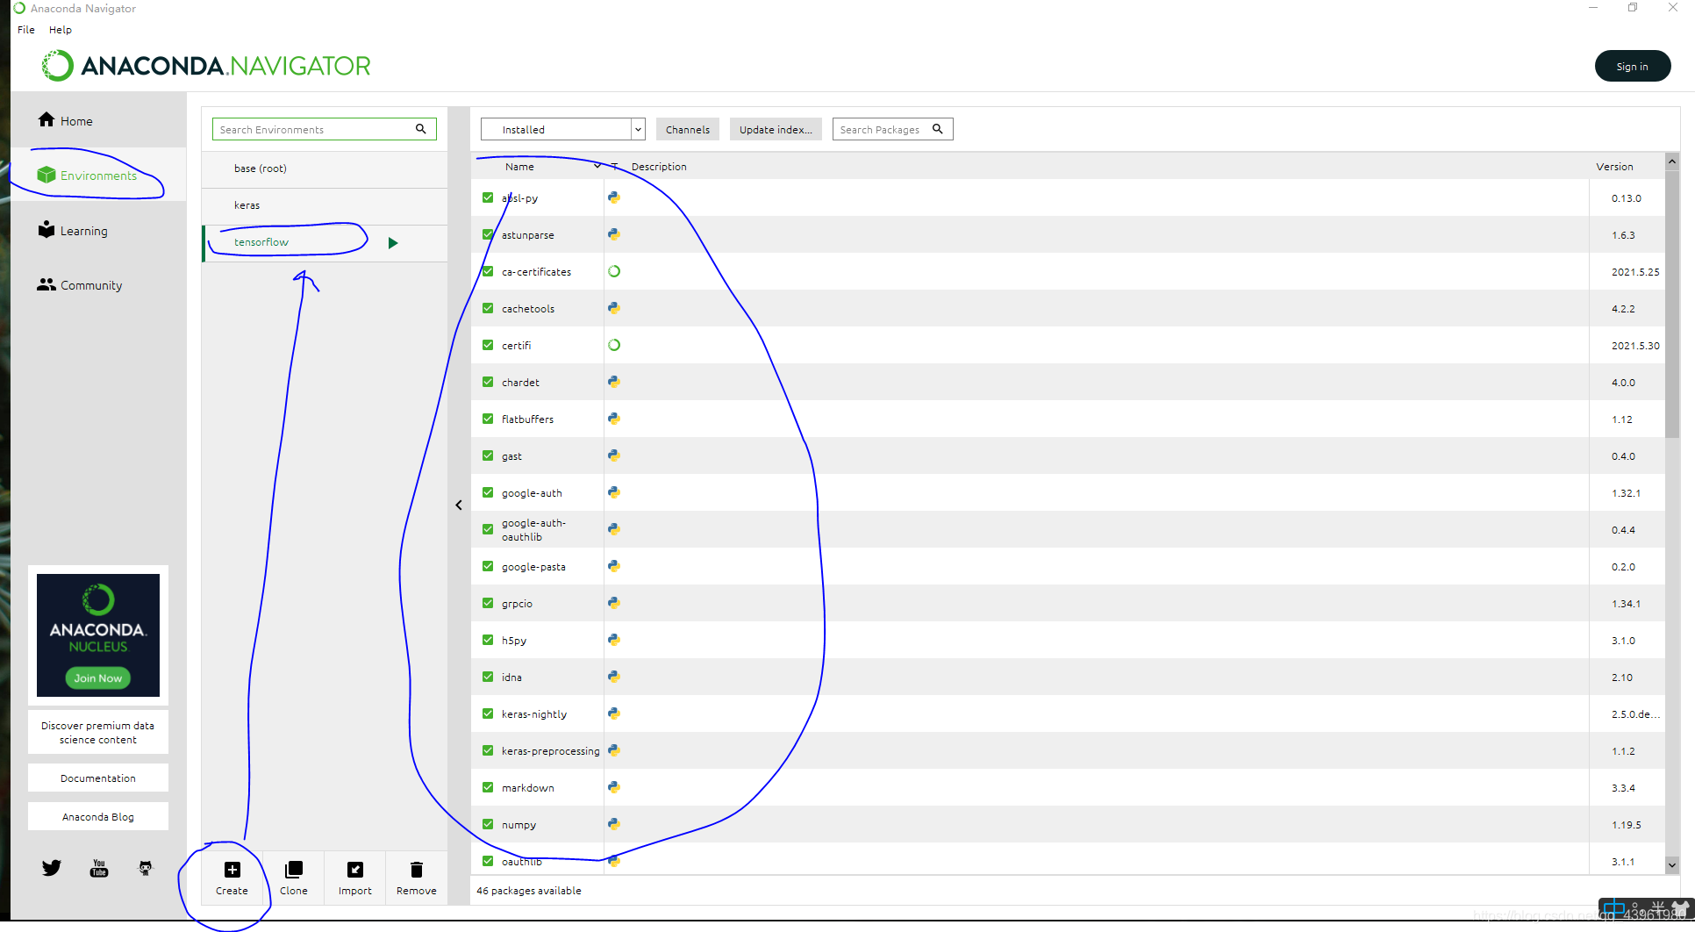
Task: Click the Python icon for chardet
Action: 614,382
